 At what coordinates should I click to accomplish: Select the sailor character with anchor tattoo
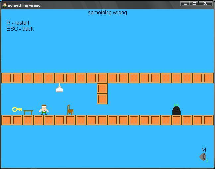click(x=44, y=109)
